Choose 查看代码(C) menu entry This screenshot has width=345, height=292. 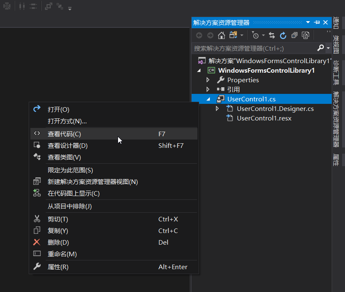click(114, 134)
